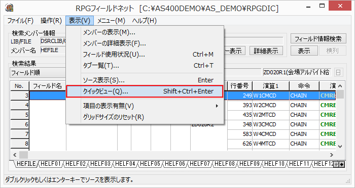Viewport: 355px width, 188px height.
Task: Click grid horizontal scrollbar right arrow
Action: point(332,155)
